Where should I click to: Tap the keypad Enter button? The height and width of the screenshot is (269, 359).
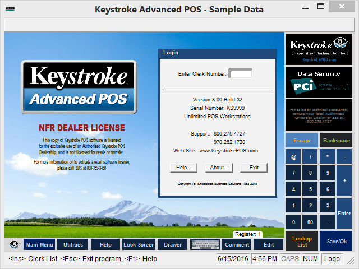pyautogui.click(x=344, y=214)
